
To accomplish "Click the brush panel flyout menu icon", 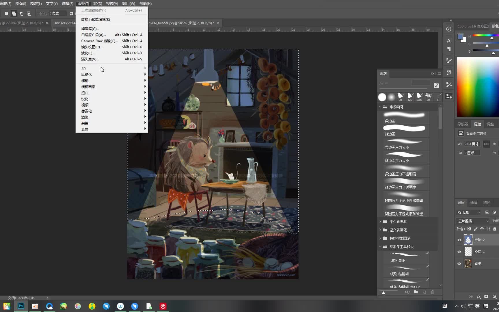I will point(439,73).
